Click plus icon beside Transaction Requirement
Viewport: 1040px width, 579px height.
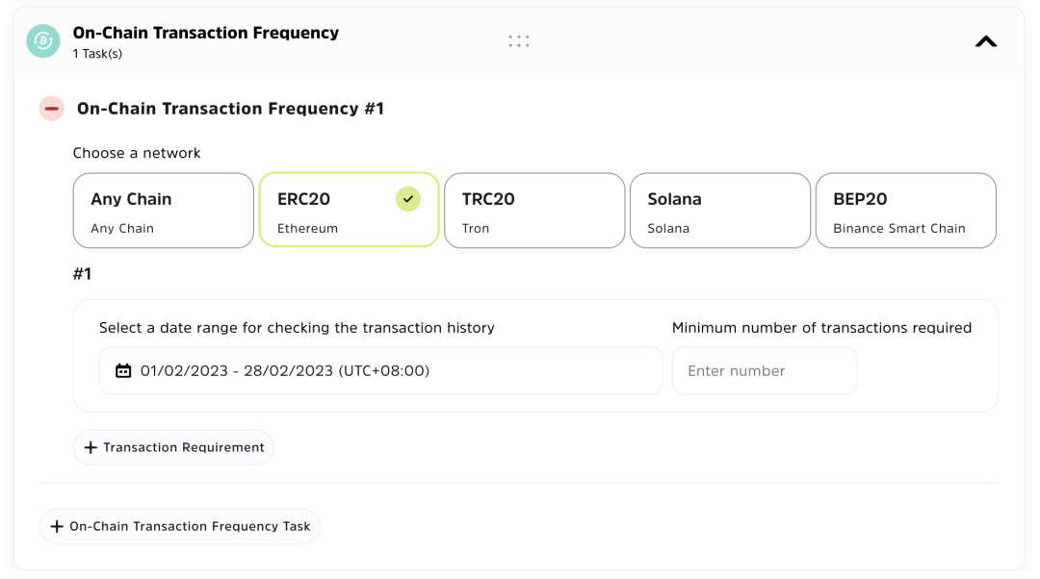click(x=91, y=448)
